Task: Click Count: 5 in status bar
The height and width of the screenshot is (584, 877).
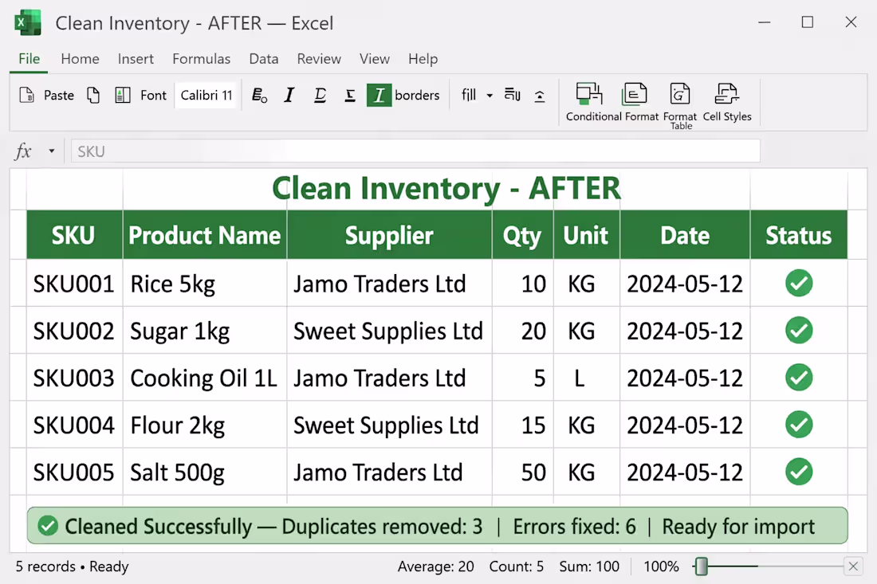Action: point(517,566)
